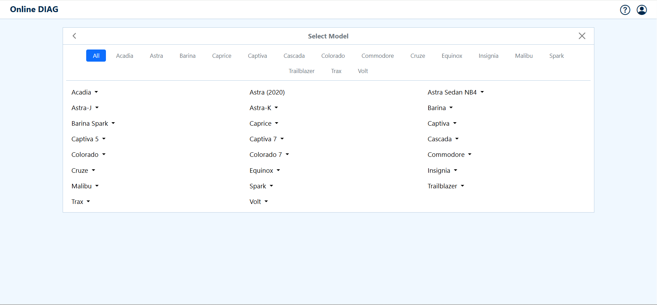
Task: Expand the Acadia model dropdown
Action: 85,92
